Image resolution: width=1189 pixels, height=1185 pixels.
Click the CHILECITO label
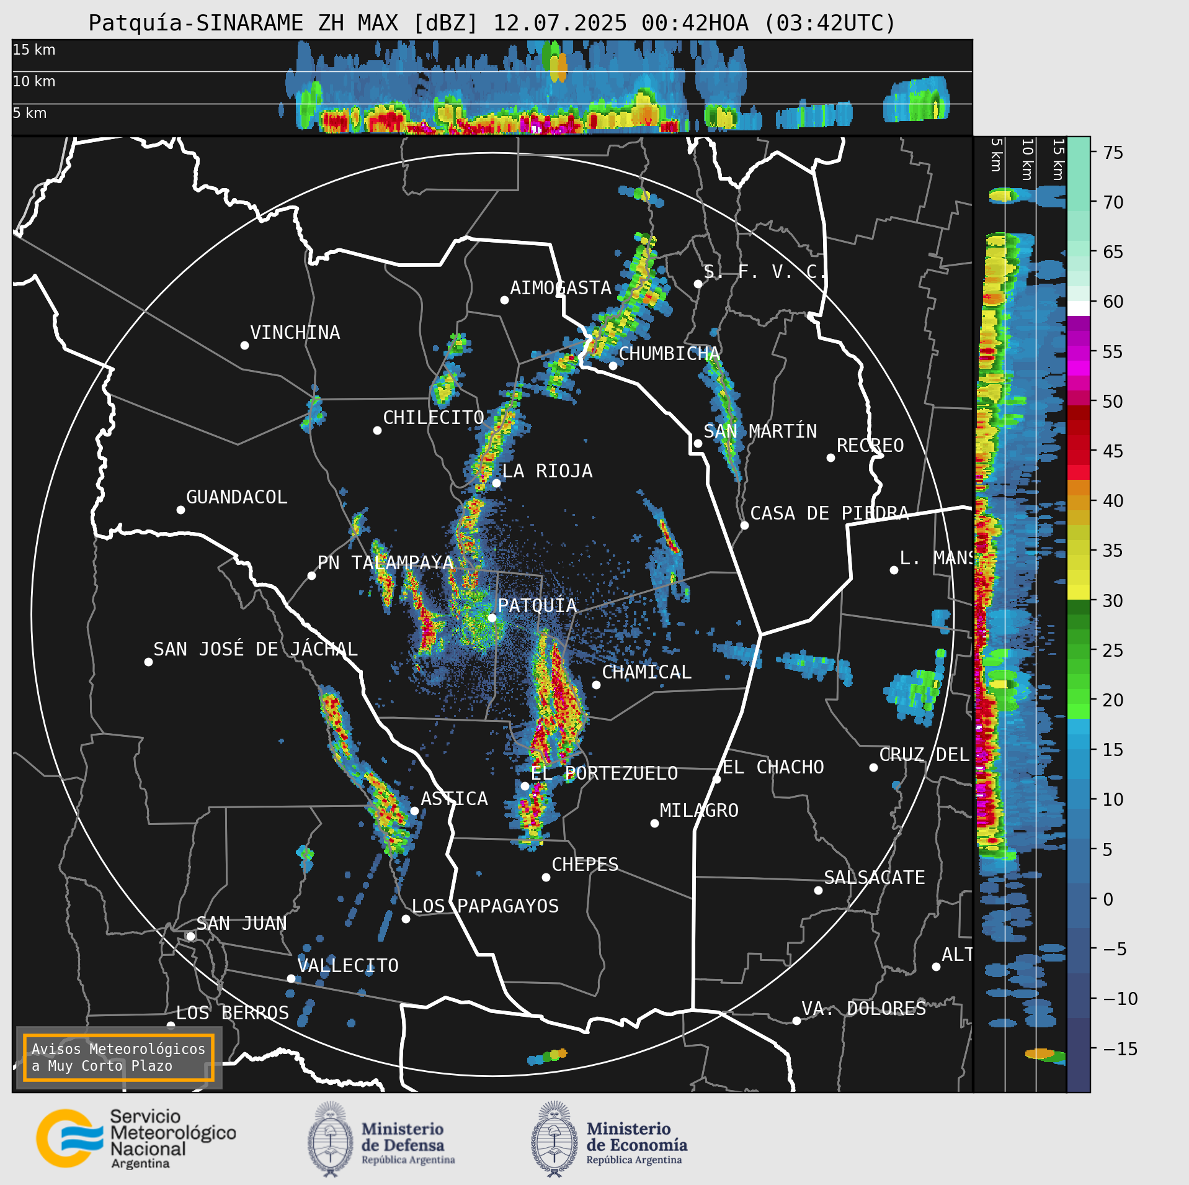(434, 418)
